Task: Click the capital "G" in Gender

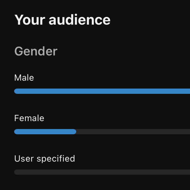Action: [18, 51]
